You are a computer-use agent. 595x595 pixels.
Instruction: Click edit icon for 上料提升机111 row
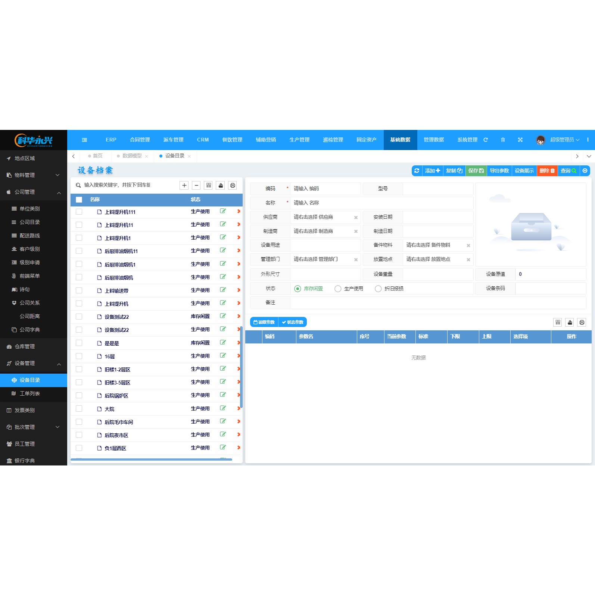[x=223, y=211]
